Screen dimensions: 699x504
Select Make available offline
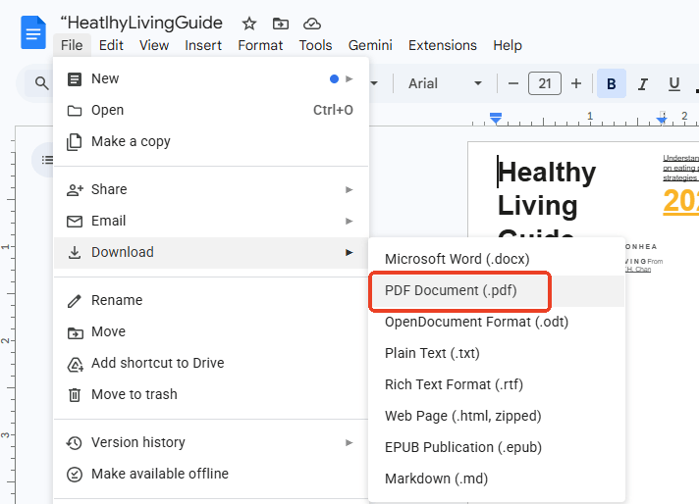tap(211, 474)
